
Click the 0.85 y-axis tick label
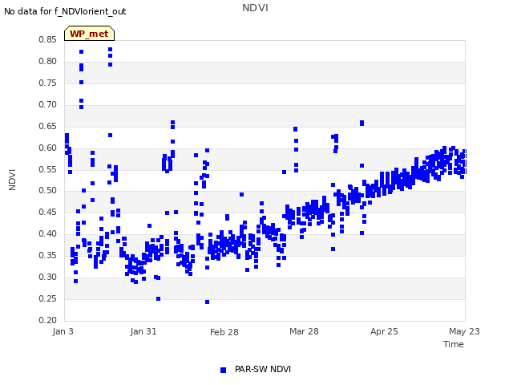pyautogui.click(x=48, y=39)
